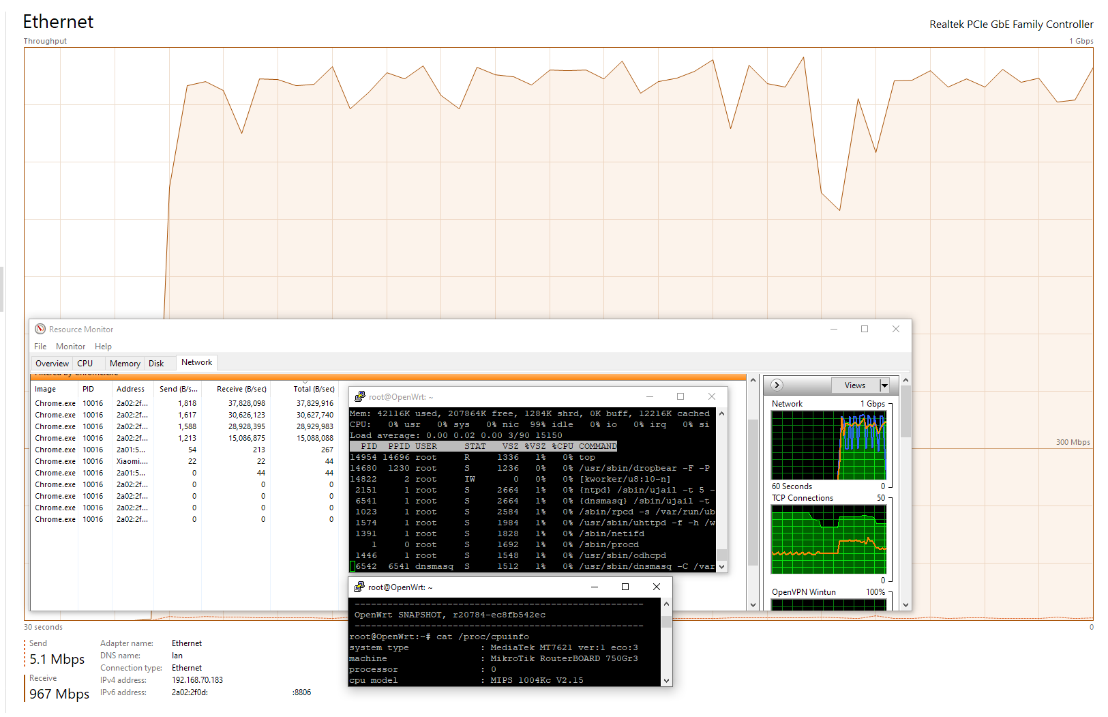Click the Network 1 Gbps mini graph
Viewport: 1108px width, 717px height.
pos(828,445)
